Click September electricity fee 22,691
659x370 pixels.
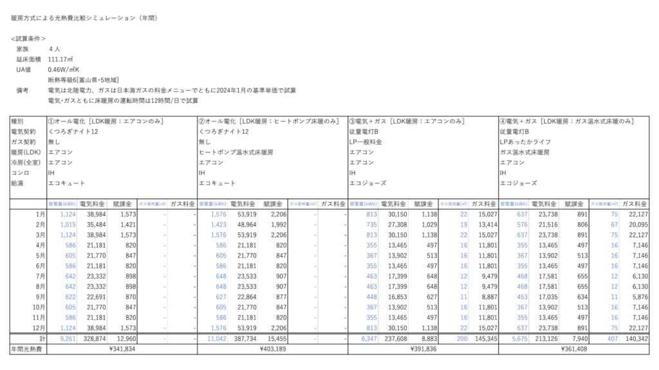pos(97,297)
